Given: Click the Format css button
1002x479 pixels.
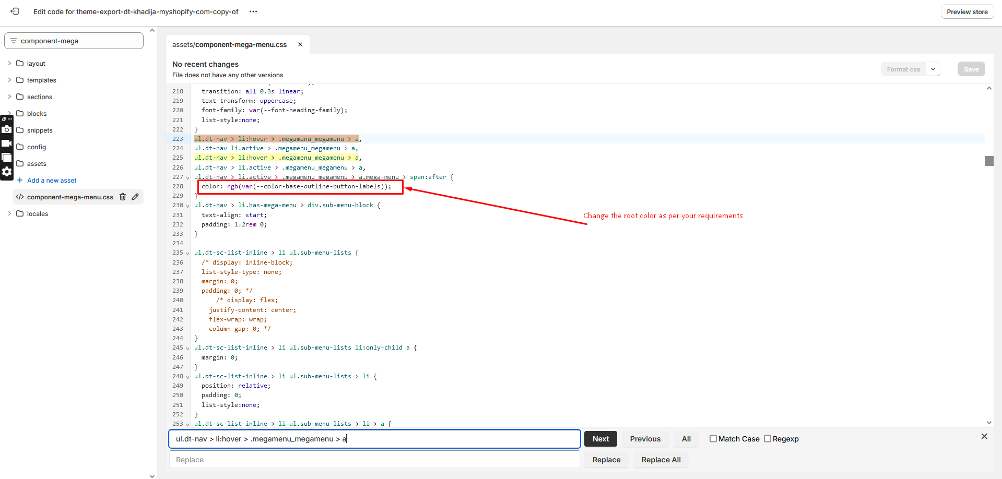Looking at the screenshot, I should (x=903, y=69).
